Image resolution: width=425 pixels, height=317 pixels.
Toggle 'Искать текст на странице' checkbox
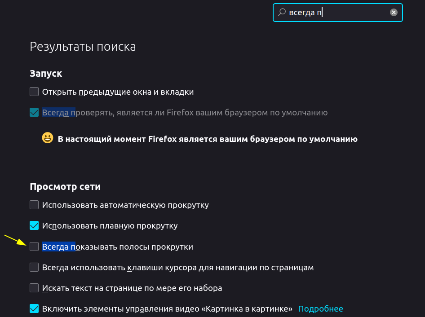pyautogui.click(x=34, y=288)
